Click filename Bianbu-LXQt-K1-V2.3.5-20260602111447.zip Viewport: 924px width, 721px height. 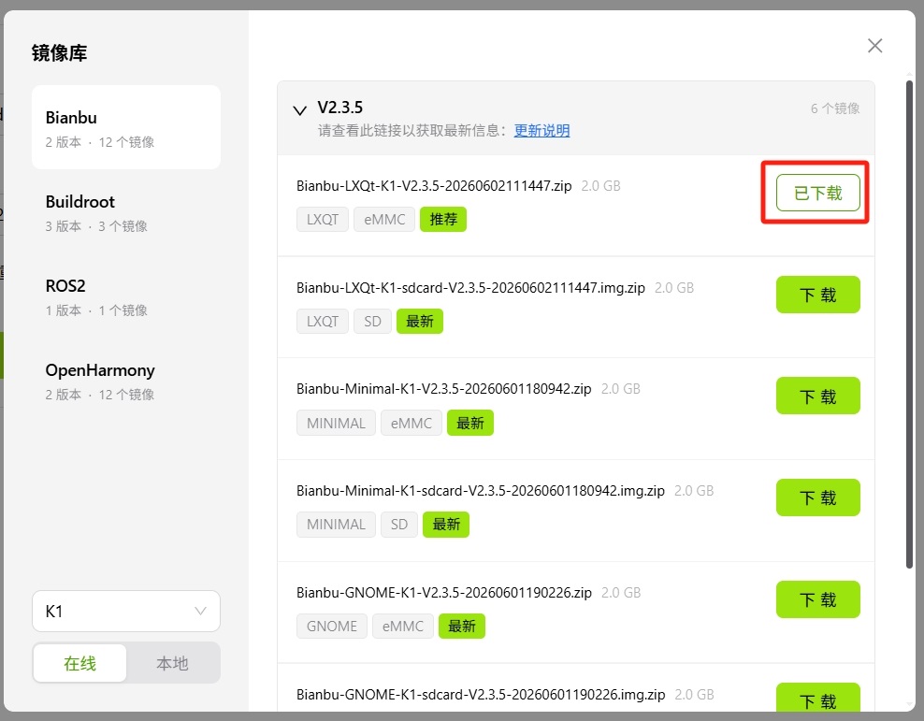(x=434, y=186)
